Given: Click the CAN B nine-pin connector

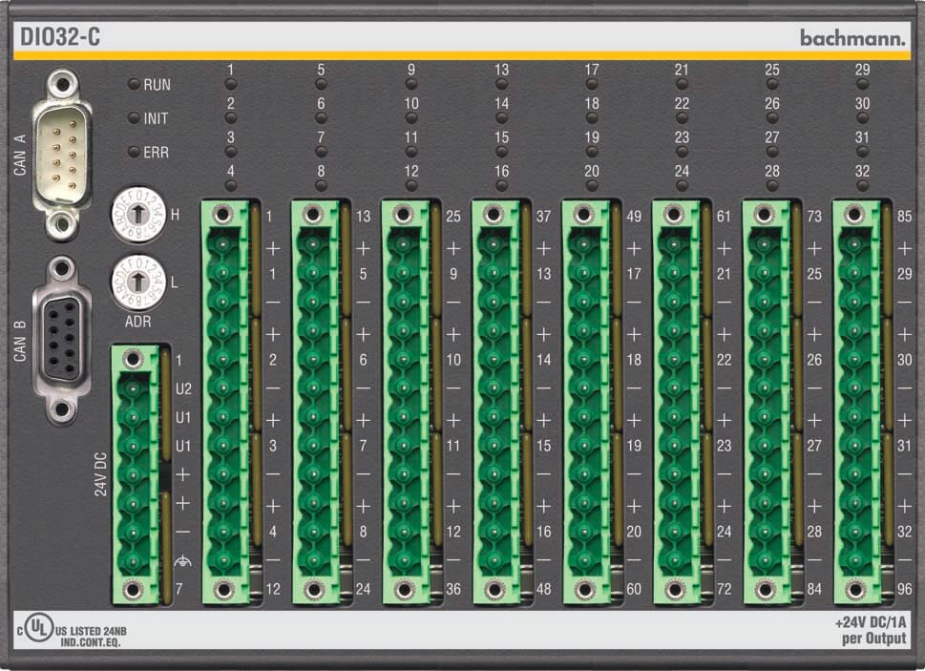Looking at the screenshot, I should click(x=61, y=340).
